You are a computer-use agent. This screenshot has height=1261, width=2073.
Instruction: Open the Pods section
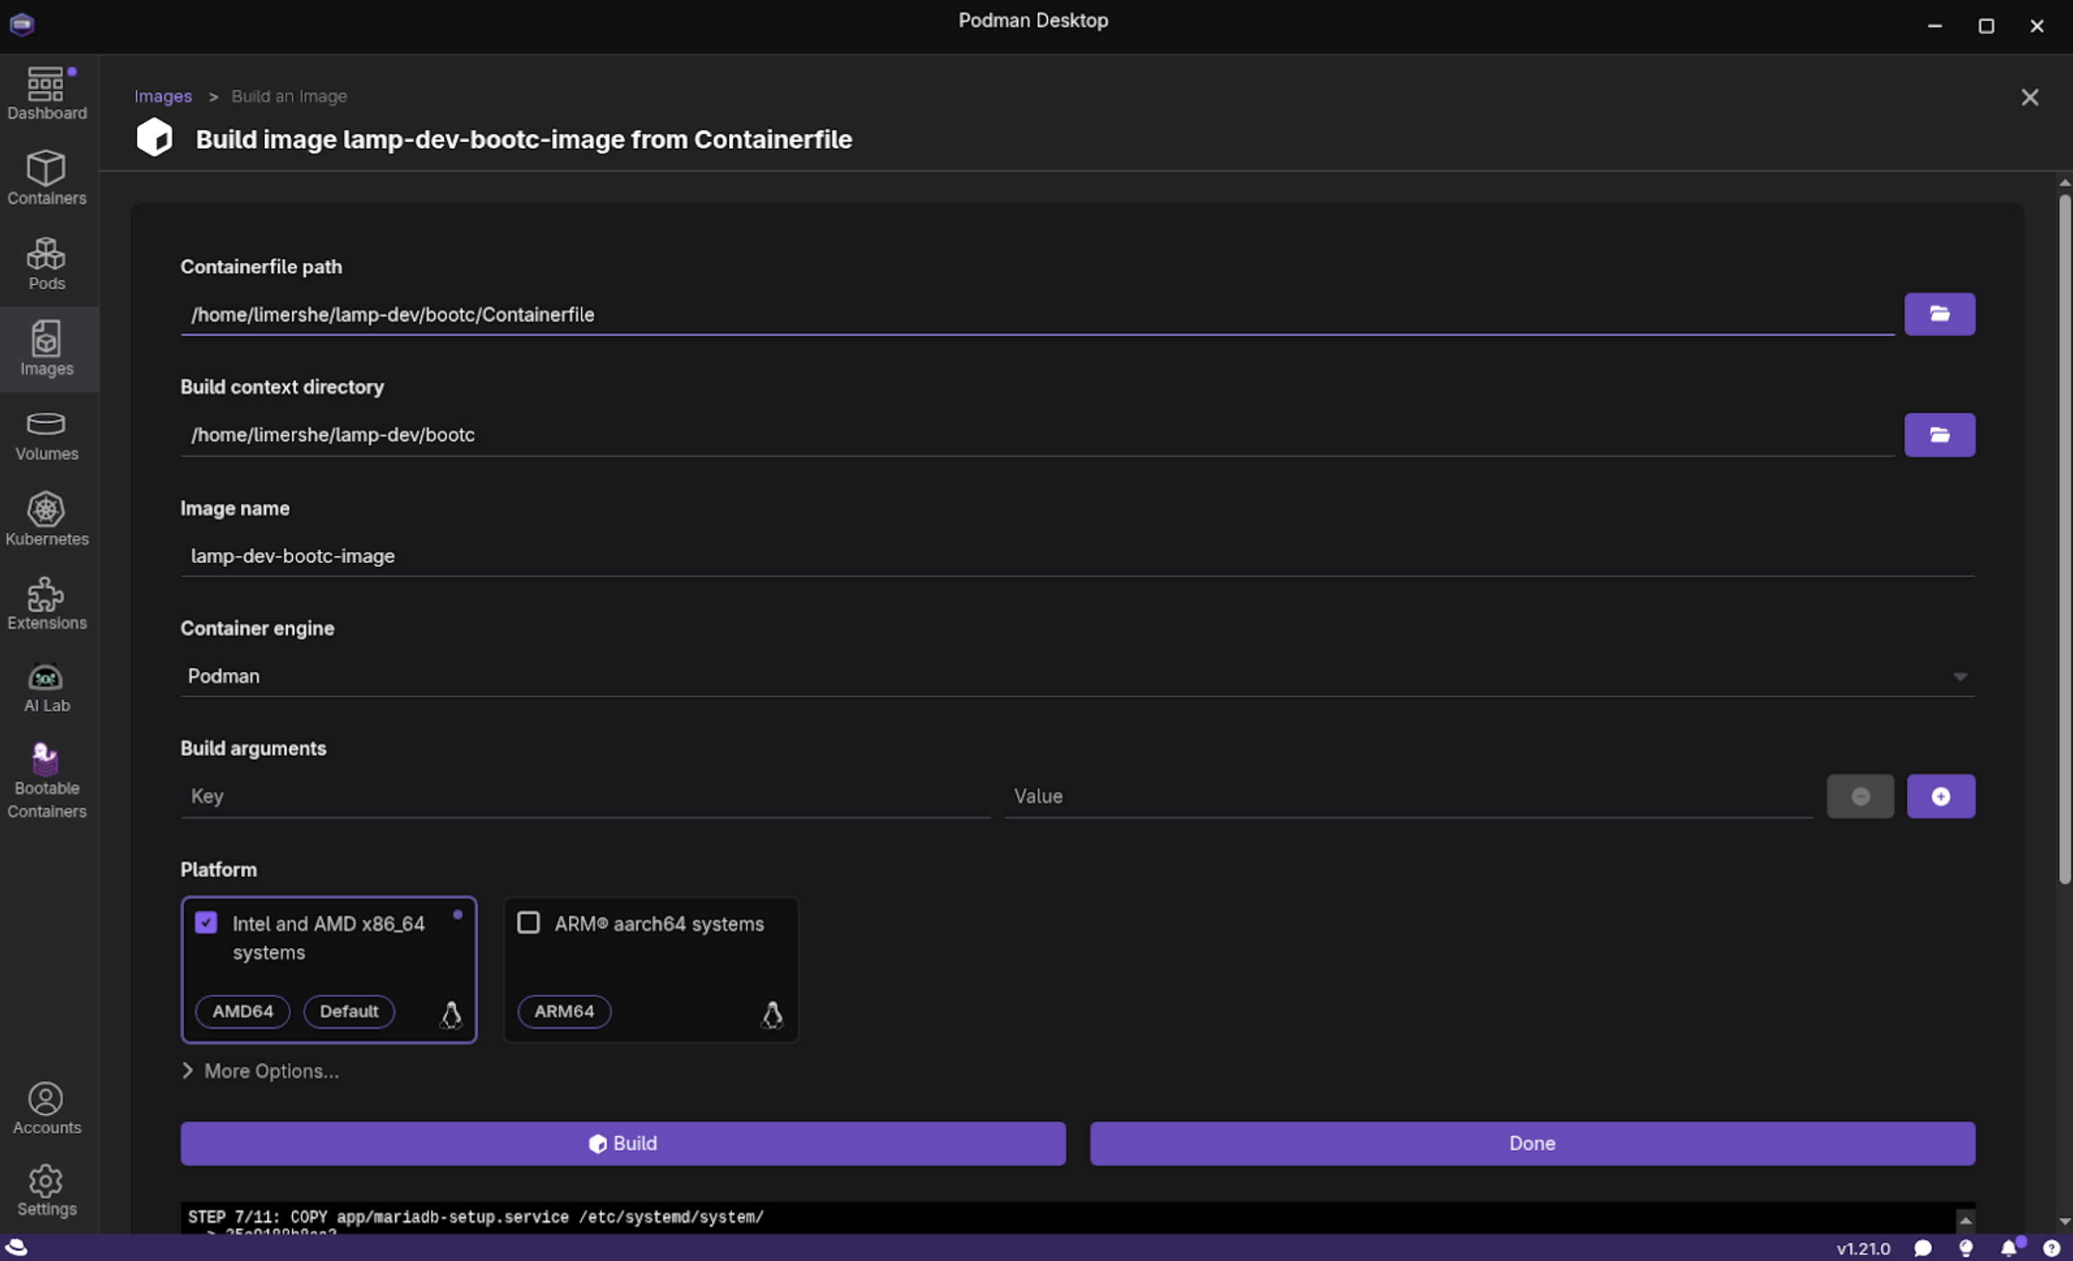(x=46, y=264)
